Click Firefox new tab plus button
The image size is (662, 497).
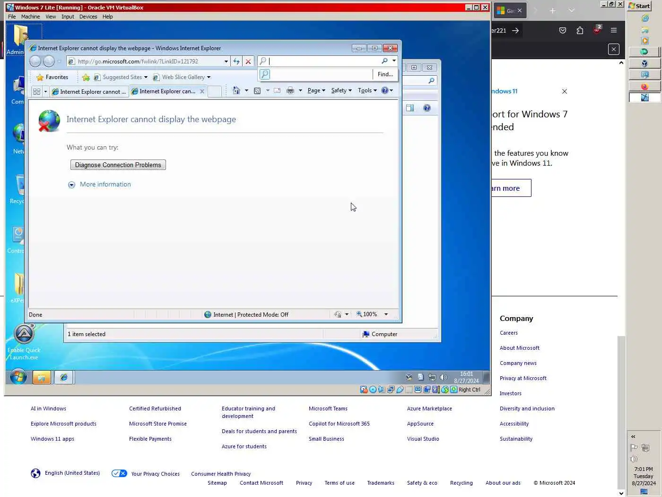tap(552, 10)
